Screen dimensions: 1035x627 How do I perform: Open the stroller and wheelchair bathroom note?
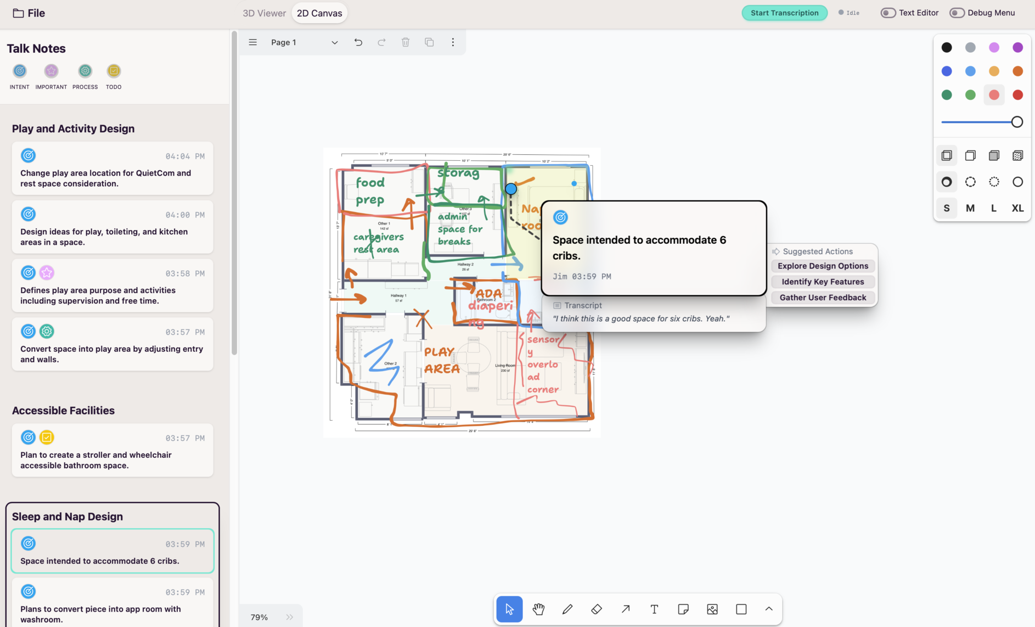pos(113,460)
